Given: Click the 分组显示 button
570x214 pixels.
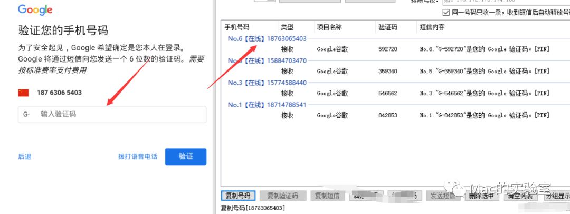Looking at the screenshot, I should click(x=557, y=196).
